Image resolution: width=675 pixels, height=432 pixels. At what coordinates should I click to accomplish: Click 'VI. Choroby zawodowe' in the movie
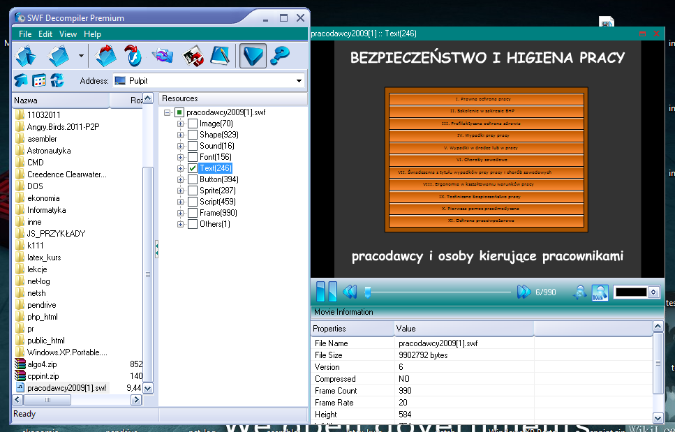[487, 160]
